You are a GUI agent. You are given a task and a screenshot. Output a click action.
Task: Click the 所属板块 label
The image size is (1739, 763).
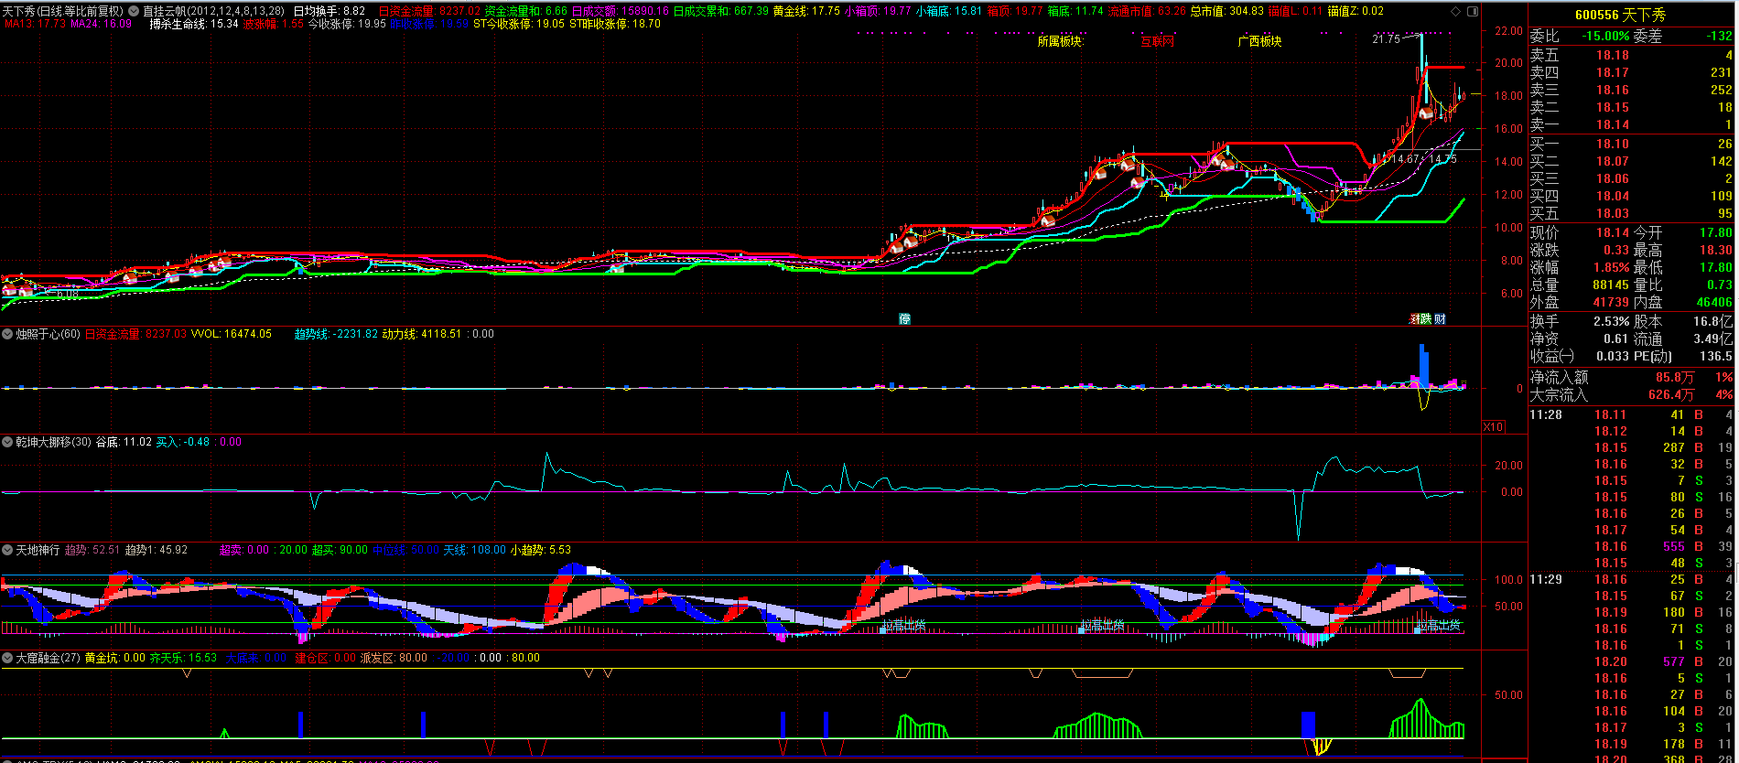(1059, 41)
